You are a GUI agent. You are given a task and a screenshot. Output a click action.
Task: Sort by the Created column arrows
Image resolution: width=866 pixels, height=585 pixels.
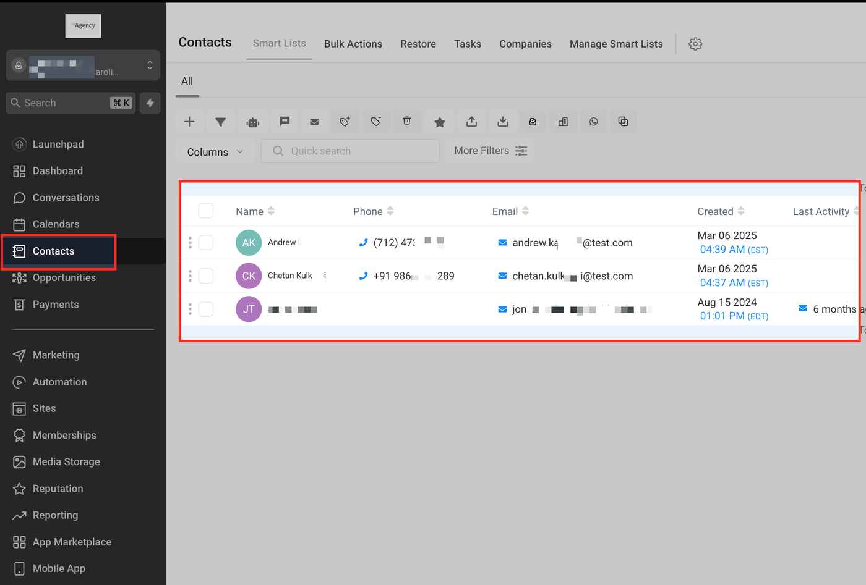pyautogui.click(x=741, y=211)
